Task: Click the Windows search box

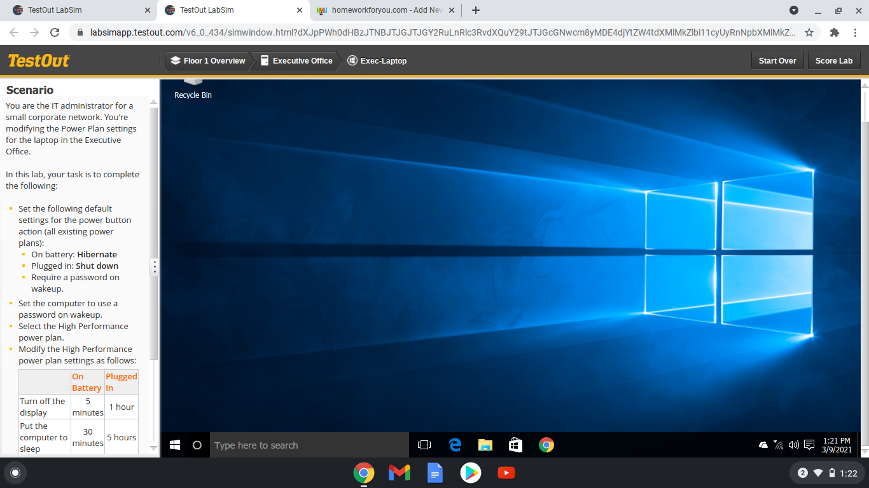Action: coord(309,445)
